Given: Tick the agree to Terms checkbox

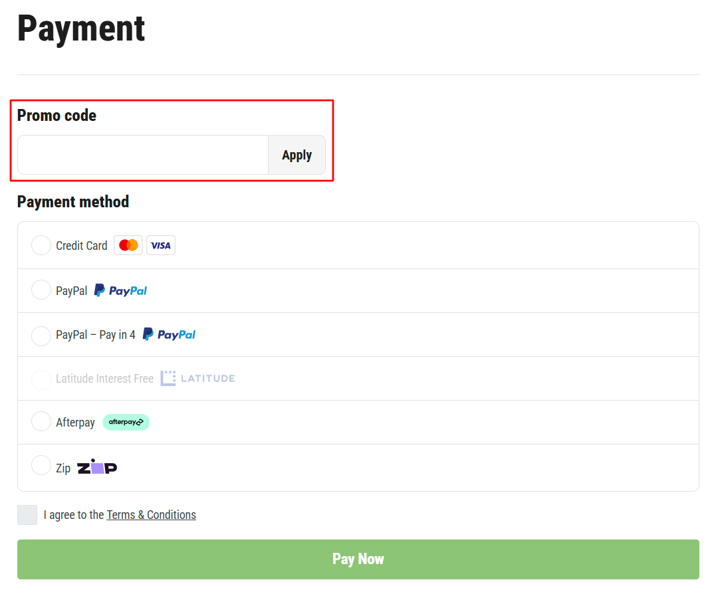Looking at the screenshot, I should 27,515.
